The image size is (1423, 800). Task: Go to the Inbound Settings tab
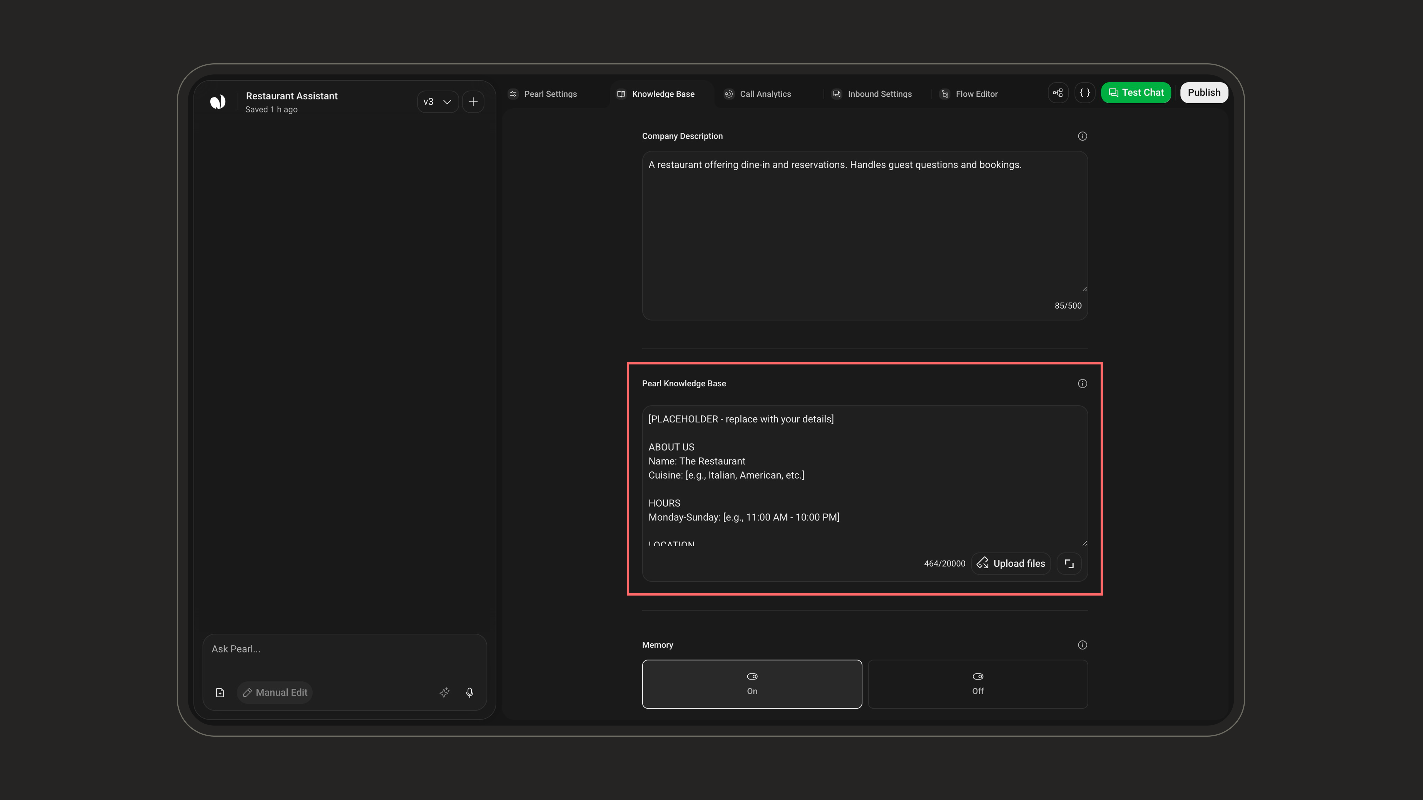point(873,94)
